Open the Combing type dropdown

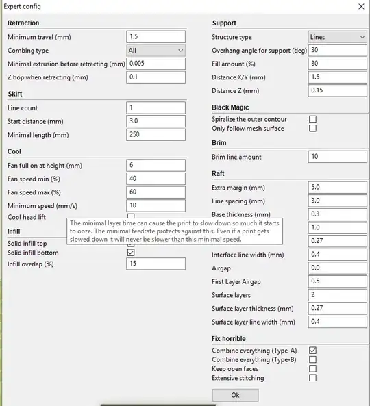coord(156,51)
